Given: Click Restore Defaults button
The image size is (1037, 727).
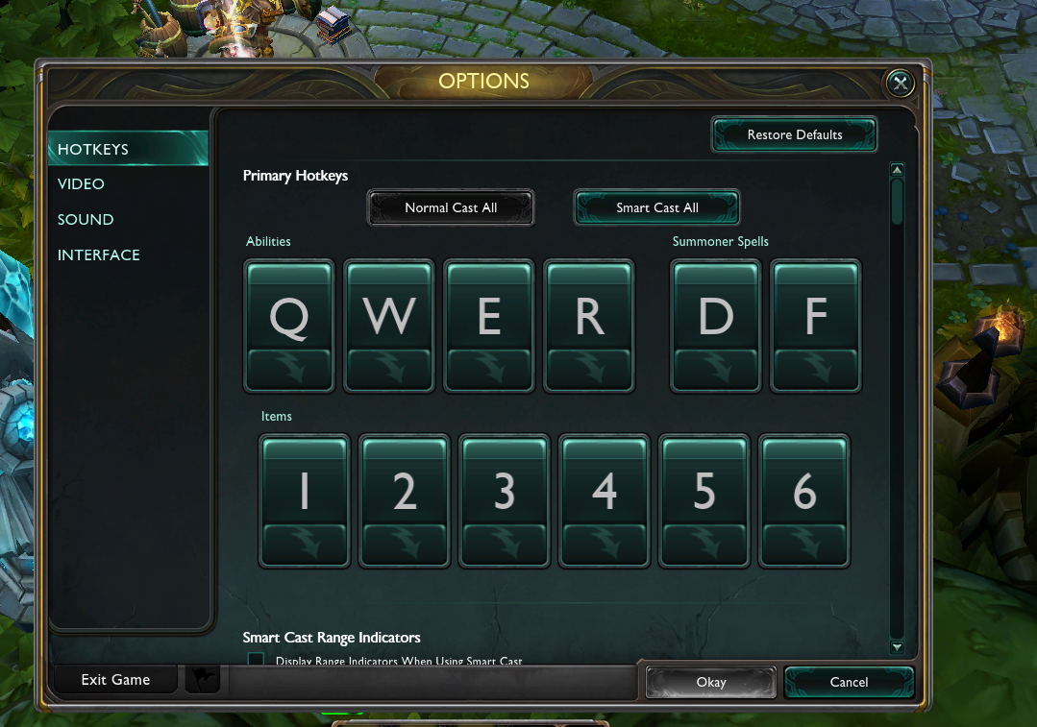Looking at the screenshot, I should (794, 134).
